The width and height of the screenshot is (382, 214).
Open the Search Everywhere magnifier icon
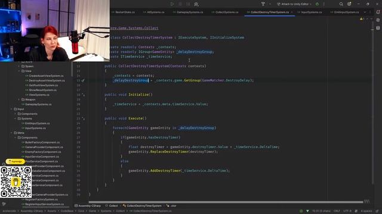click(x=341, y=4)
